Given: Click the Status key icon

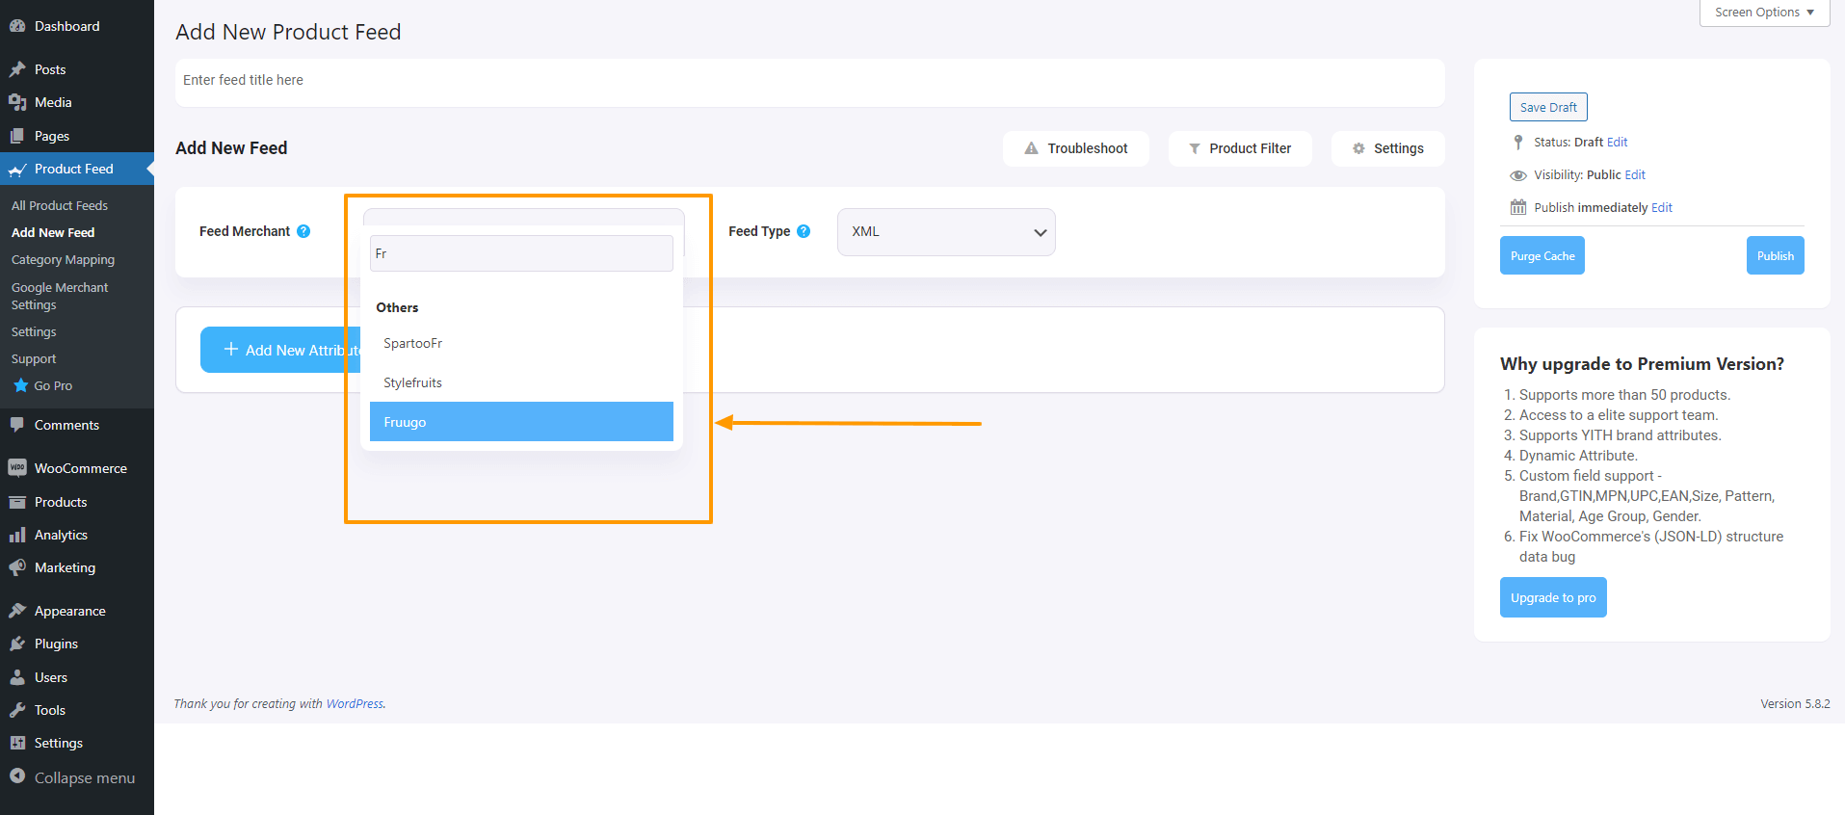Looking at the screenshot, I should coord(1518,143).
